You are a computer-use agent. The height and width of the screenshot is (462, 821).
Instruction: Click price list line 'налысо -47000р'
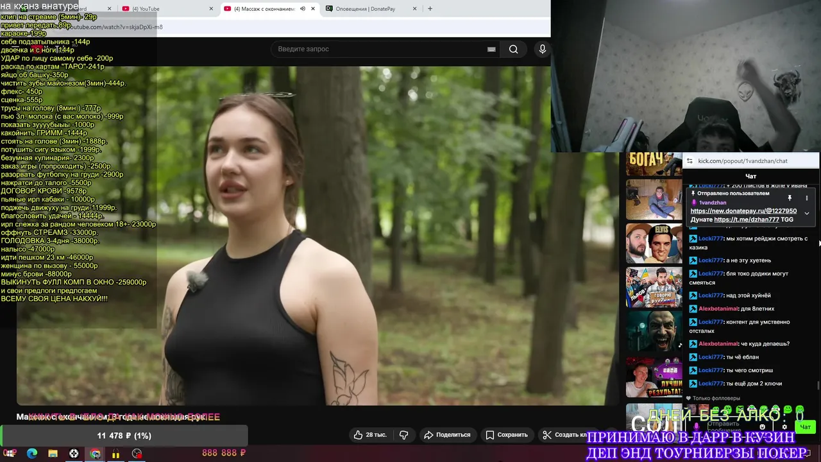[x=28, y=249]
